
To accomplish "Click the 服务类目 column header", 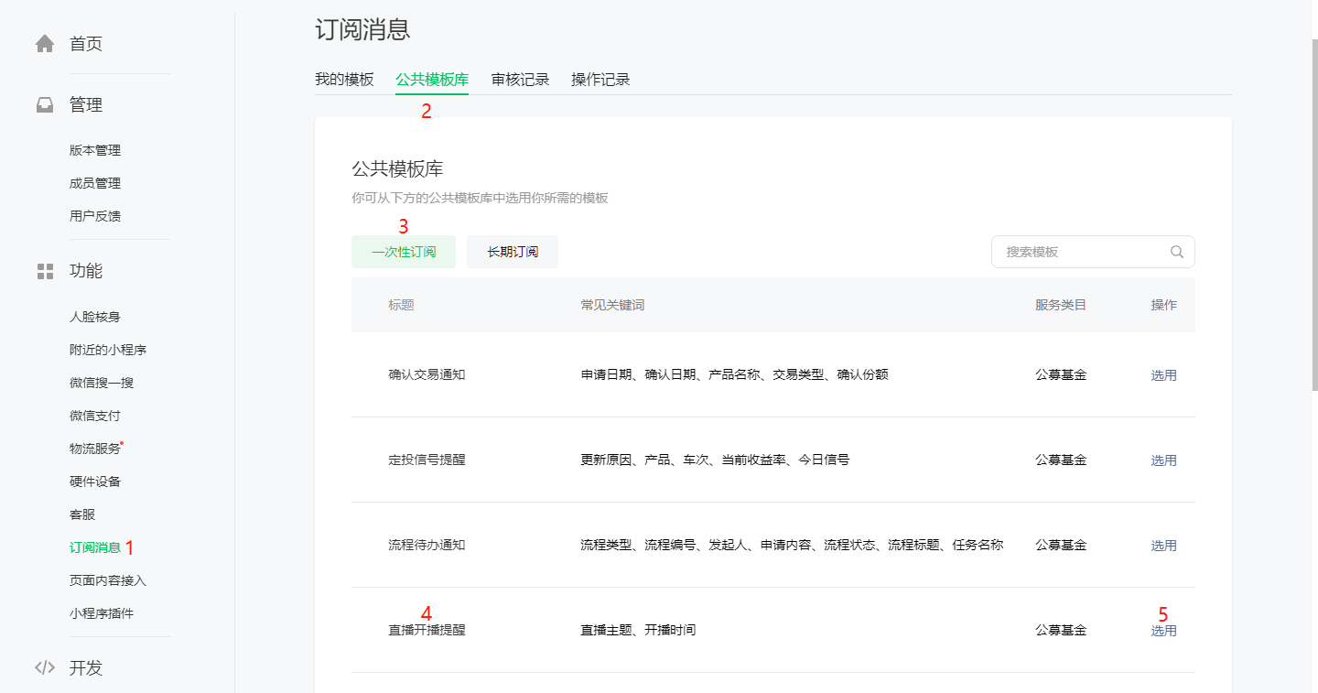I will 1061,305.
